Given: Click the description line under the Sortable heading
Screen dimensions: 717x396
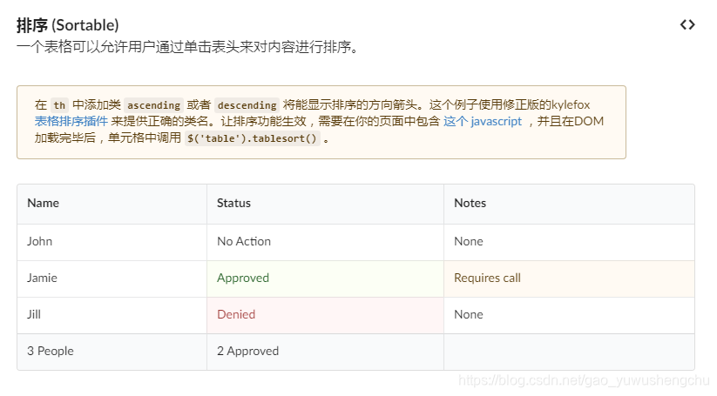Looking at the screenshot, I should click(x=188, y=47).
